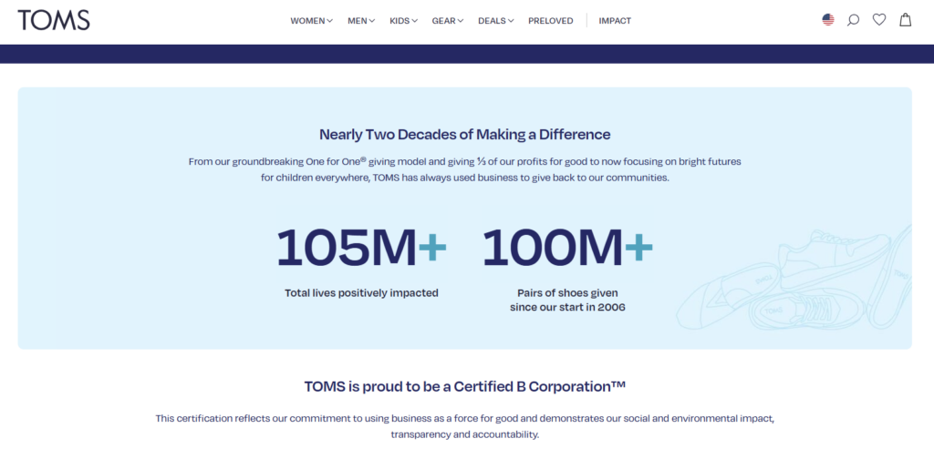Click the 100M+ statistic
Screen dimensions: 934x449
[x=567, y=248]
